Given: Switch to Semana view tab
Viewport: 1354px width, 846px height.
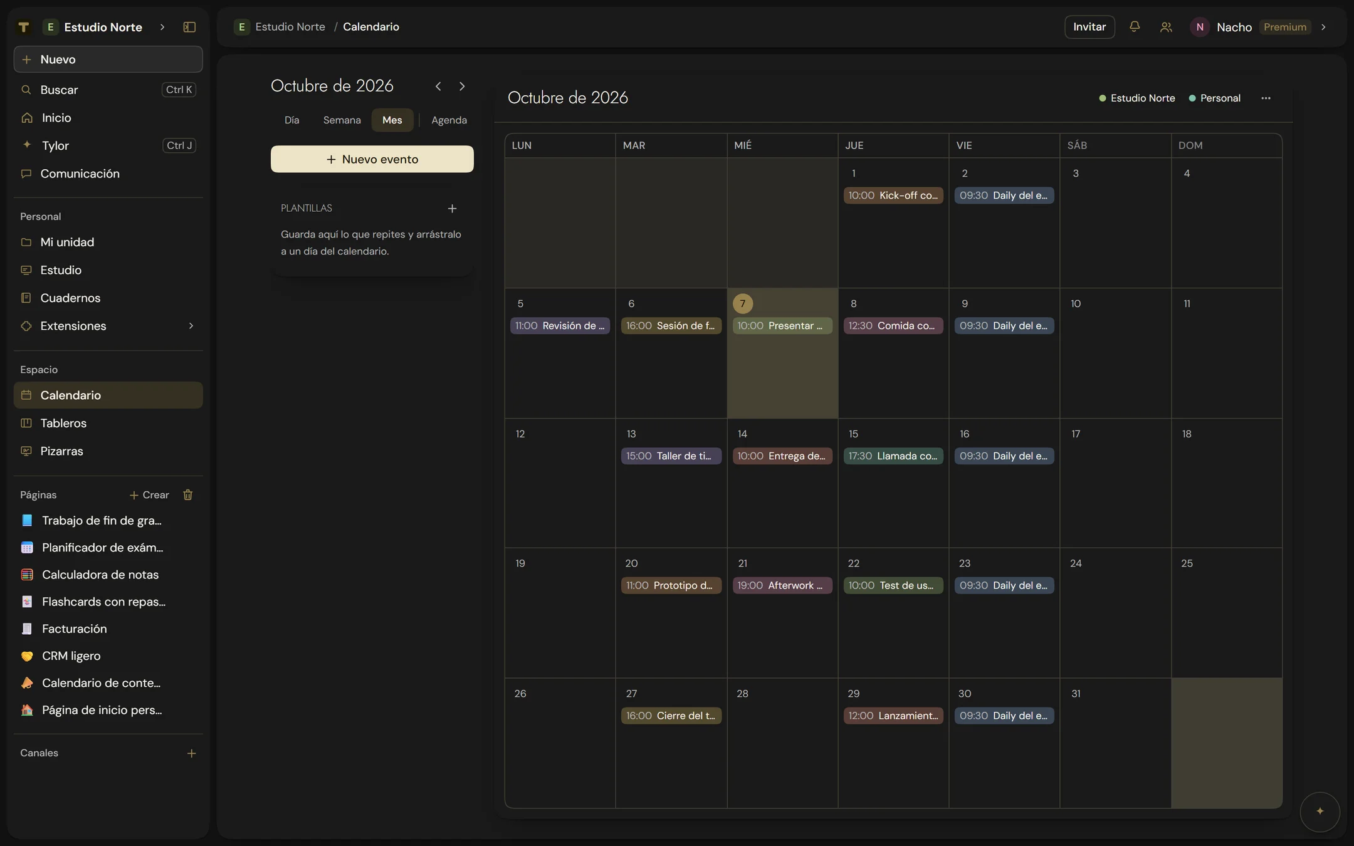Looking at the screenshot, I should pos(342,120).
